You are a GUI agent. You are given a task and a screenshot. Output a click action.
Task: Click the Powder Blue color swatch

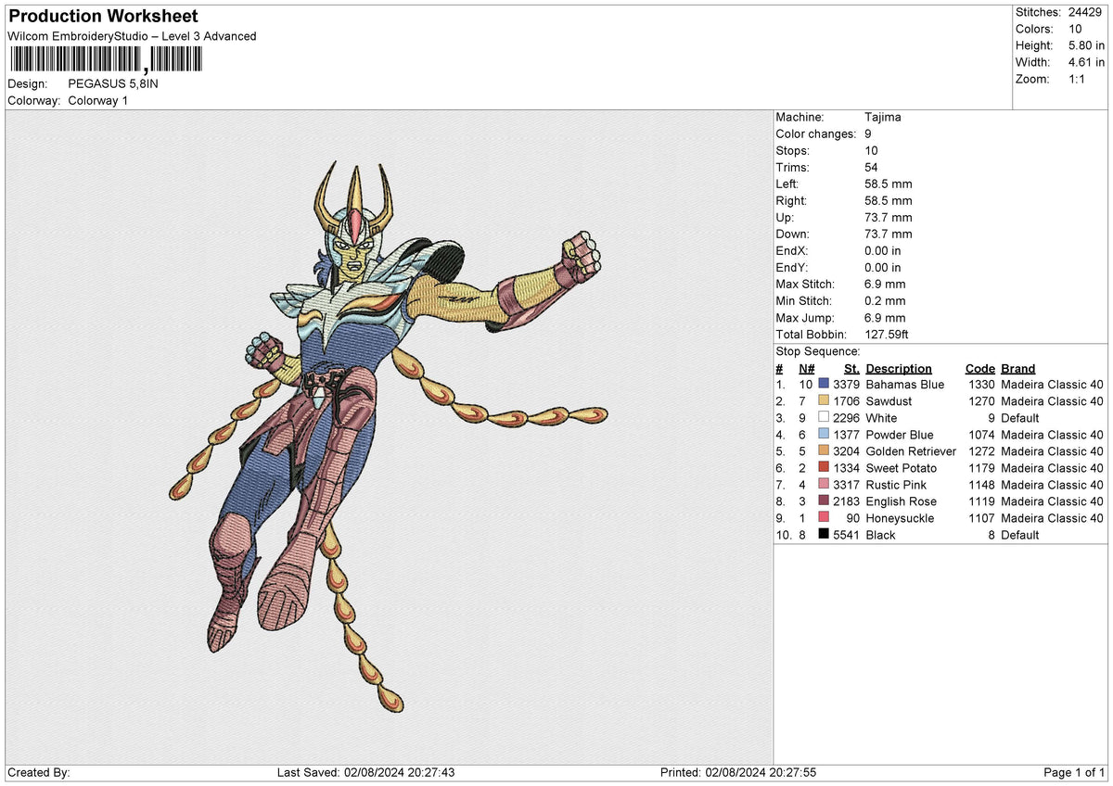pyautogui.click(x=824, y=435)
